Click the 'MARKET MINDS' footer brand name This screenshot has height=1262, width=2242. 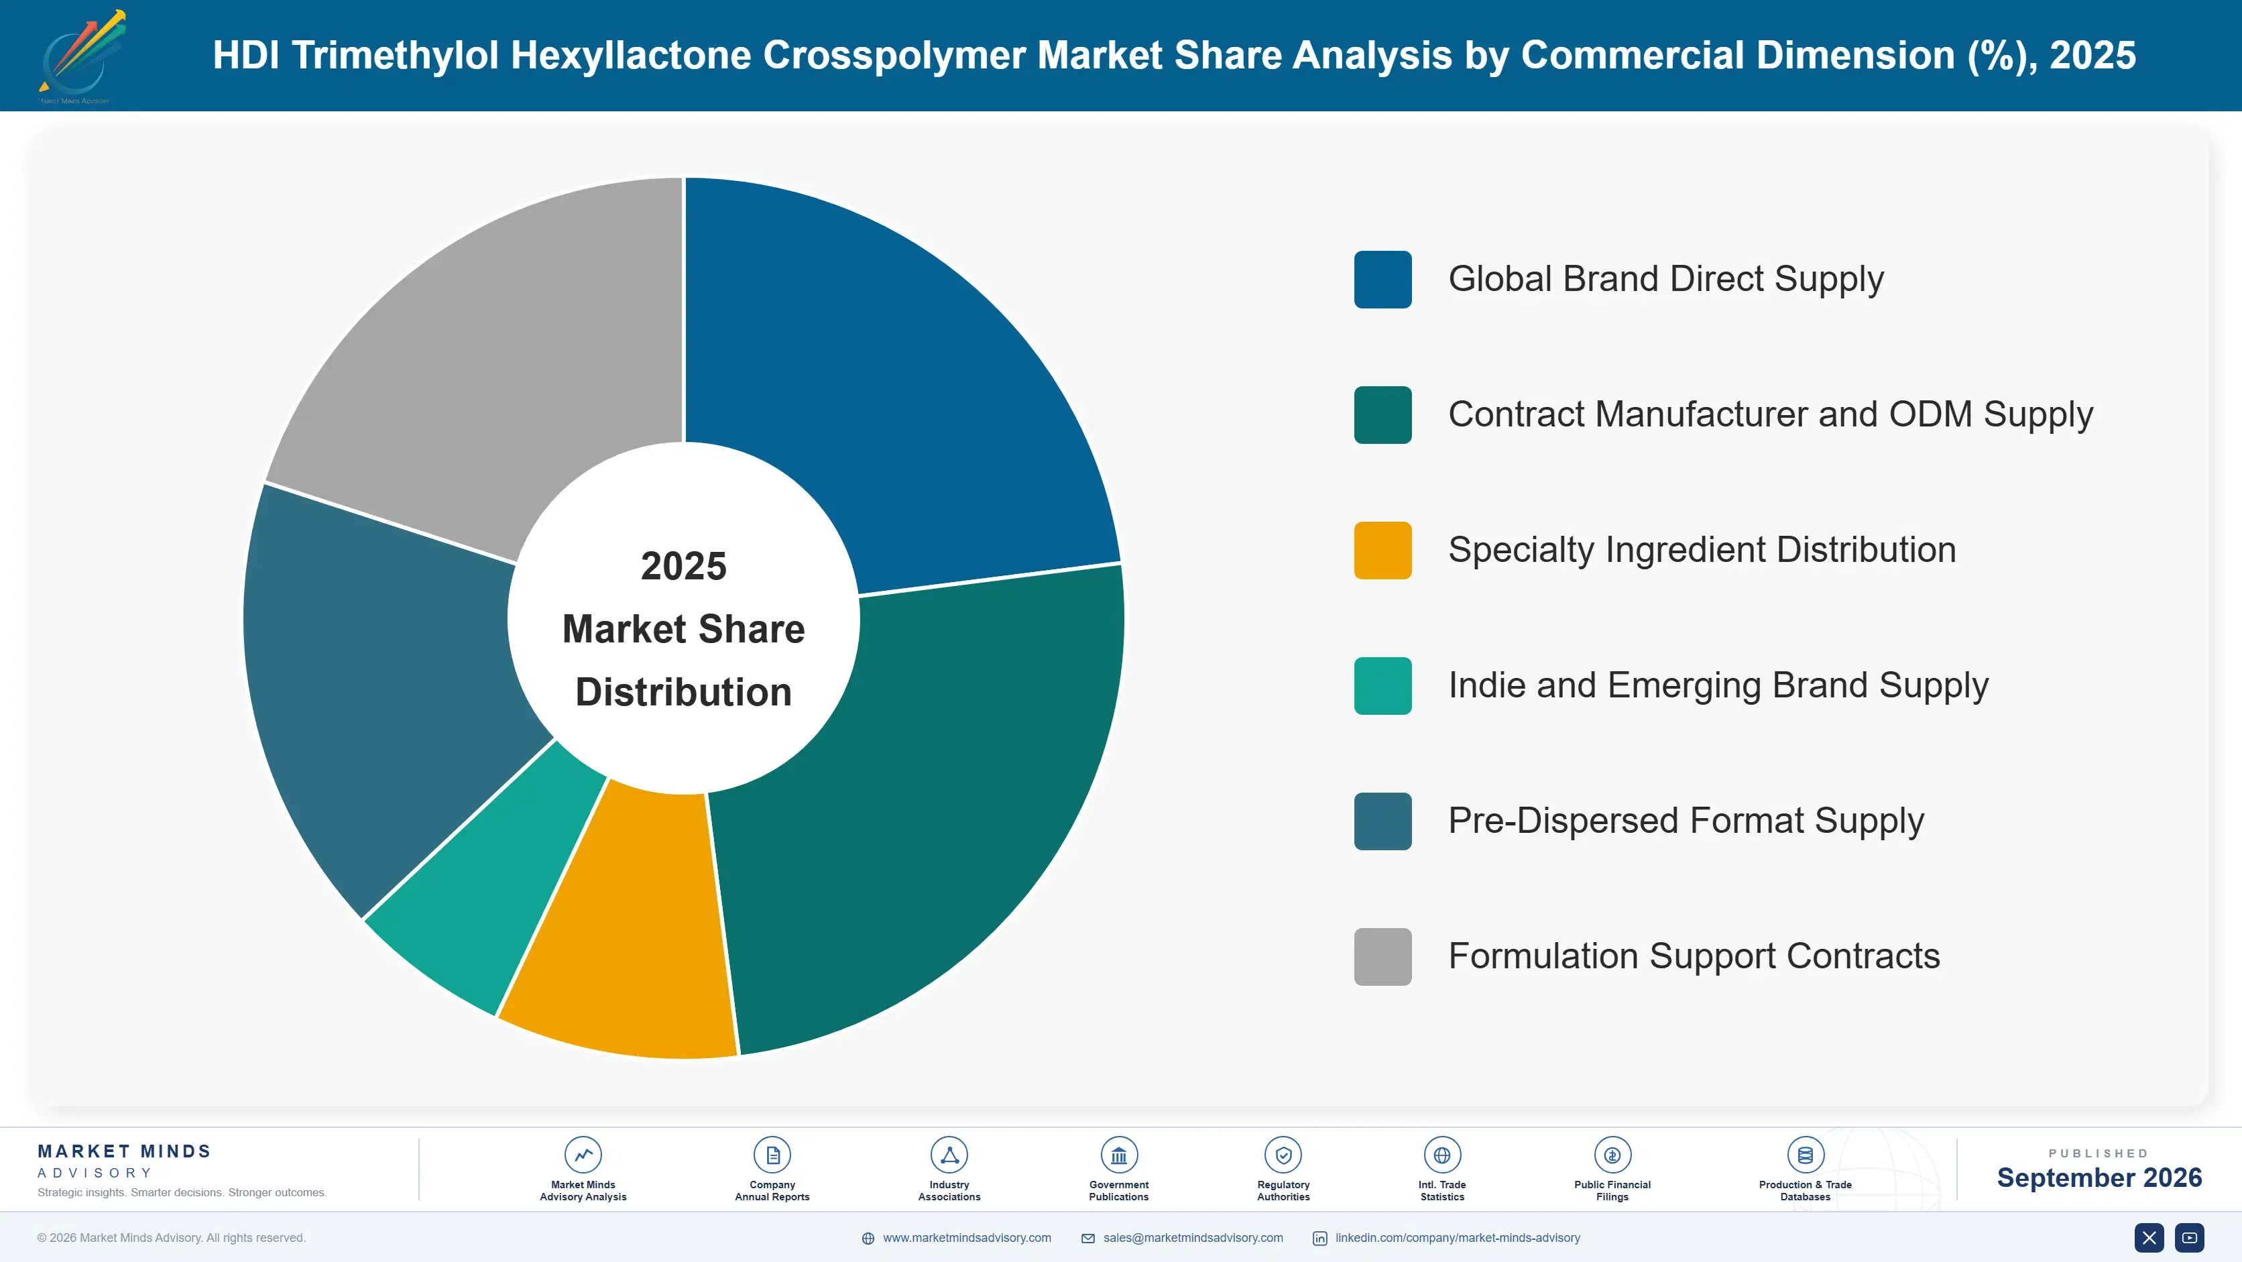[x=125, y=1151]
